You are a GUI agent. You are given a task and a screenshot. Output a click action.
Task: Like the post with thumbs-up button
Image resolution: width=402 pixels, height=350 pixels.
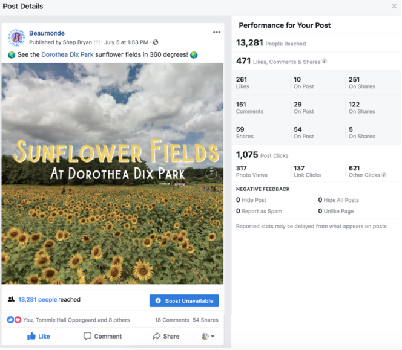coord(39,336)
